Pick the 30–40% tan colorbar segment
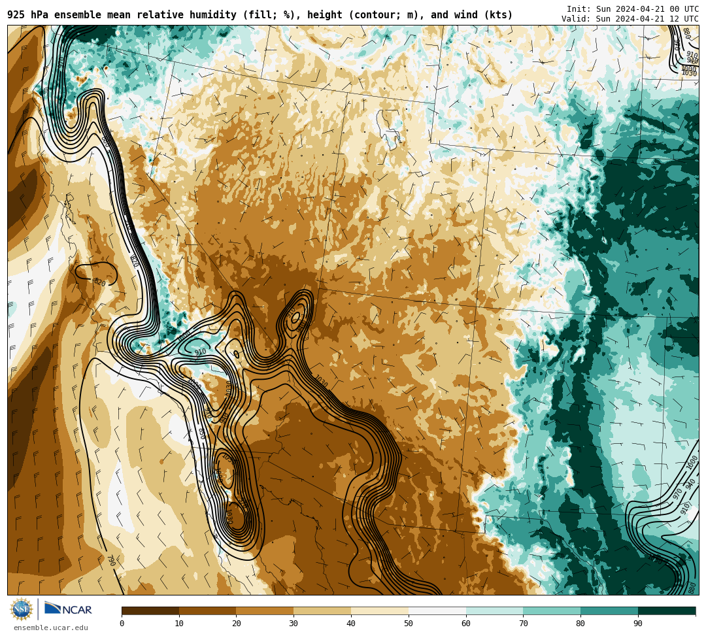The width and height of the screenshot is (706, 636). [322, 611]
